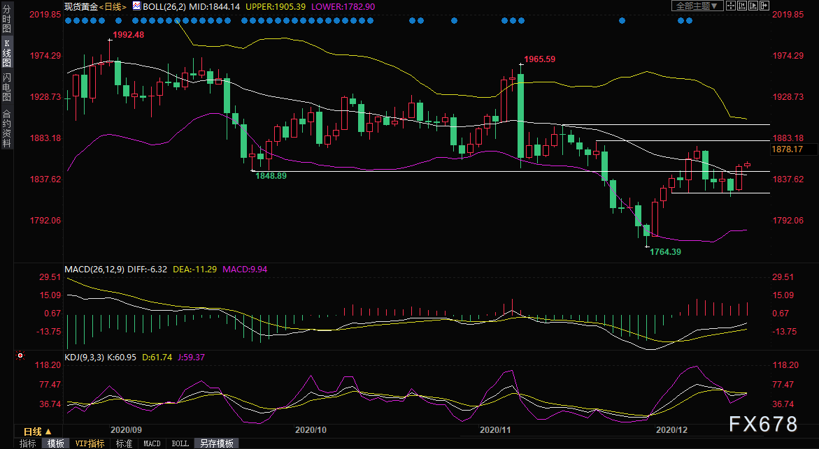
Task: Open the <日线> period label in the chart title
Action: pos(113,6)
